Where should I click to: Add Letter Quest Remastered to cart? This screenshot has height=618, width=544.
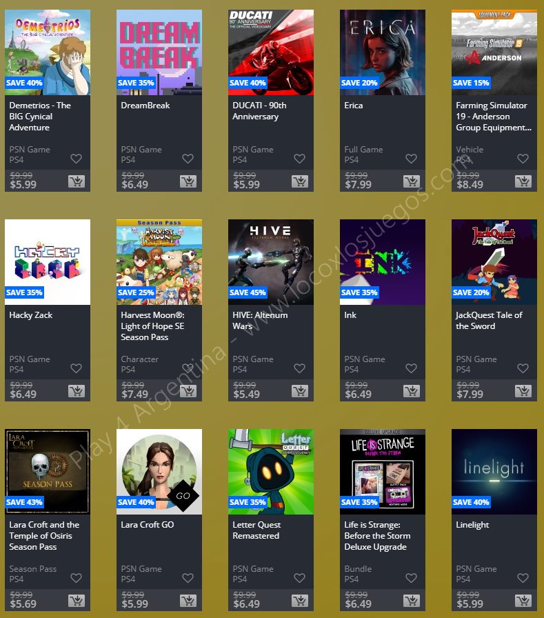(x=300, y=601)
